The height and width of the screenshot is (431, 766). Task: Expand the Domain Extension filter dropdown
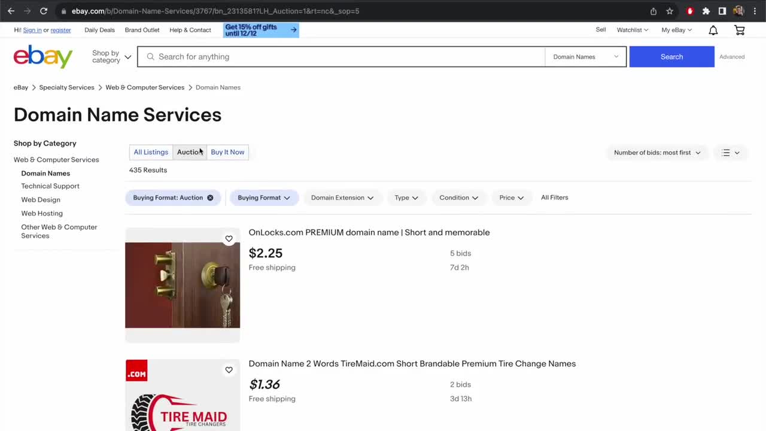coord(342,198)
